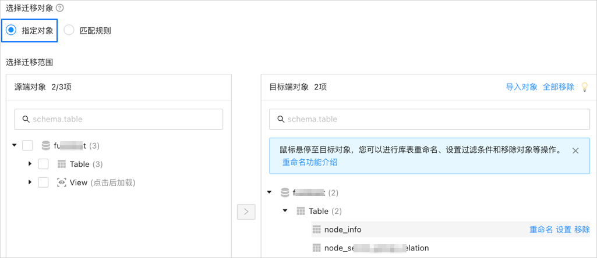Click 全部移除 to remove all

point(558,87)
